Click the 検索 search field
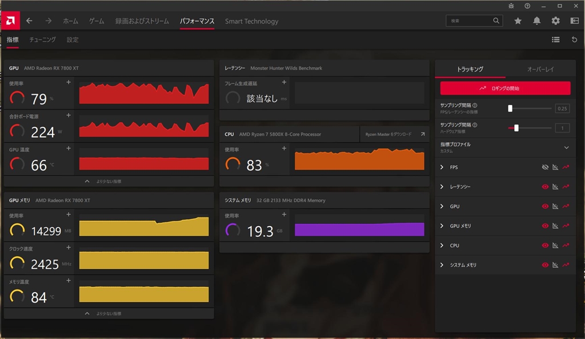 [468, 21]
